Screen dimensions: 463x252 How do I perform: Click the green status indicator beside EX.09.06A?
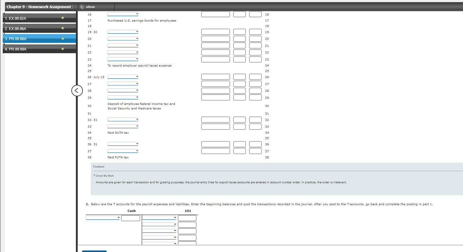click(63, 28)
